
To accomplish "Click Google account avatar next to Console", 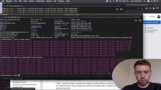I will pyautogui.click(x=159, y=16).
